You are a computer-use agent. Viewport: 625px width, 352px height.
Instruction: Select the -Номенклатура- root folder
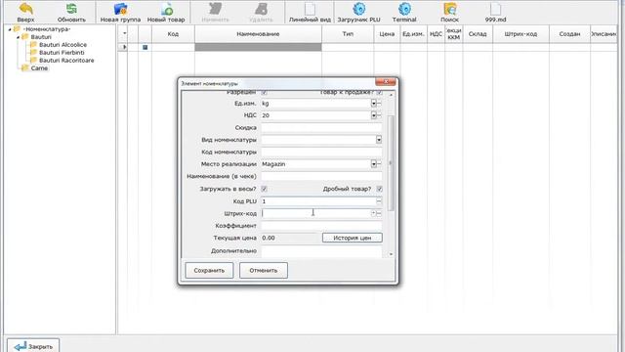coord(47,29)
